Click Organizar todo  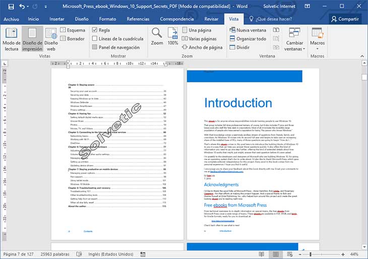pos(248,38)
